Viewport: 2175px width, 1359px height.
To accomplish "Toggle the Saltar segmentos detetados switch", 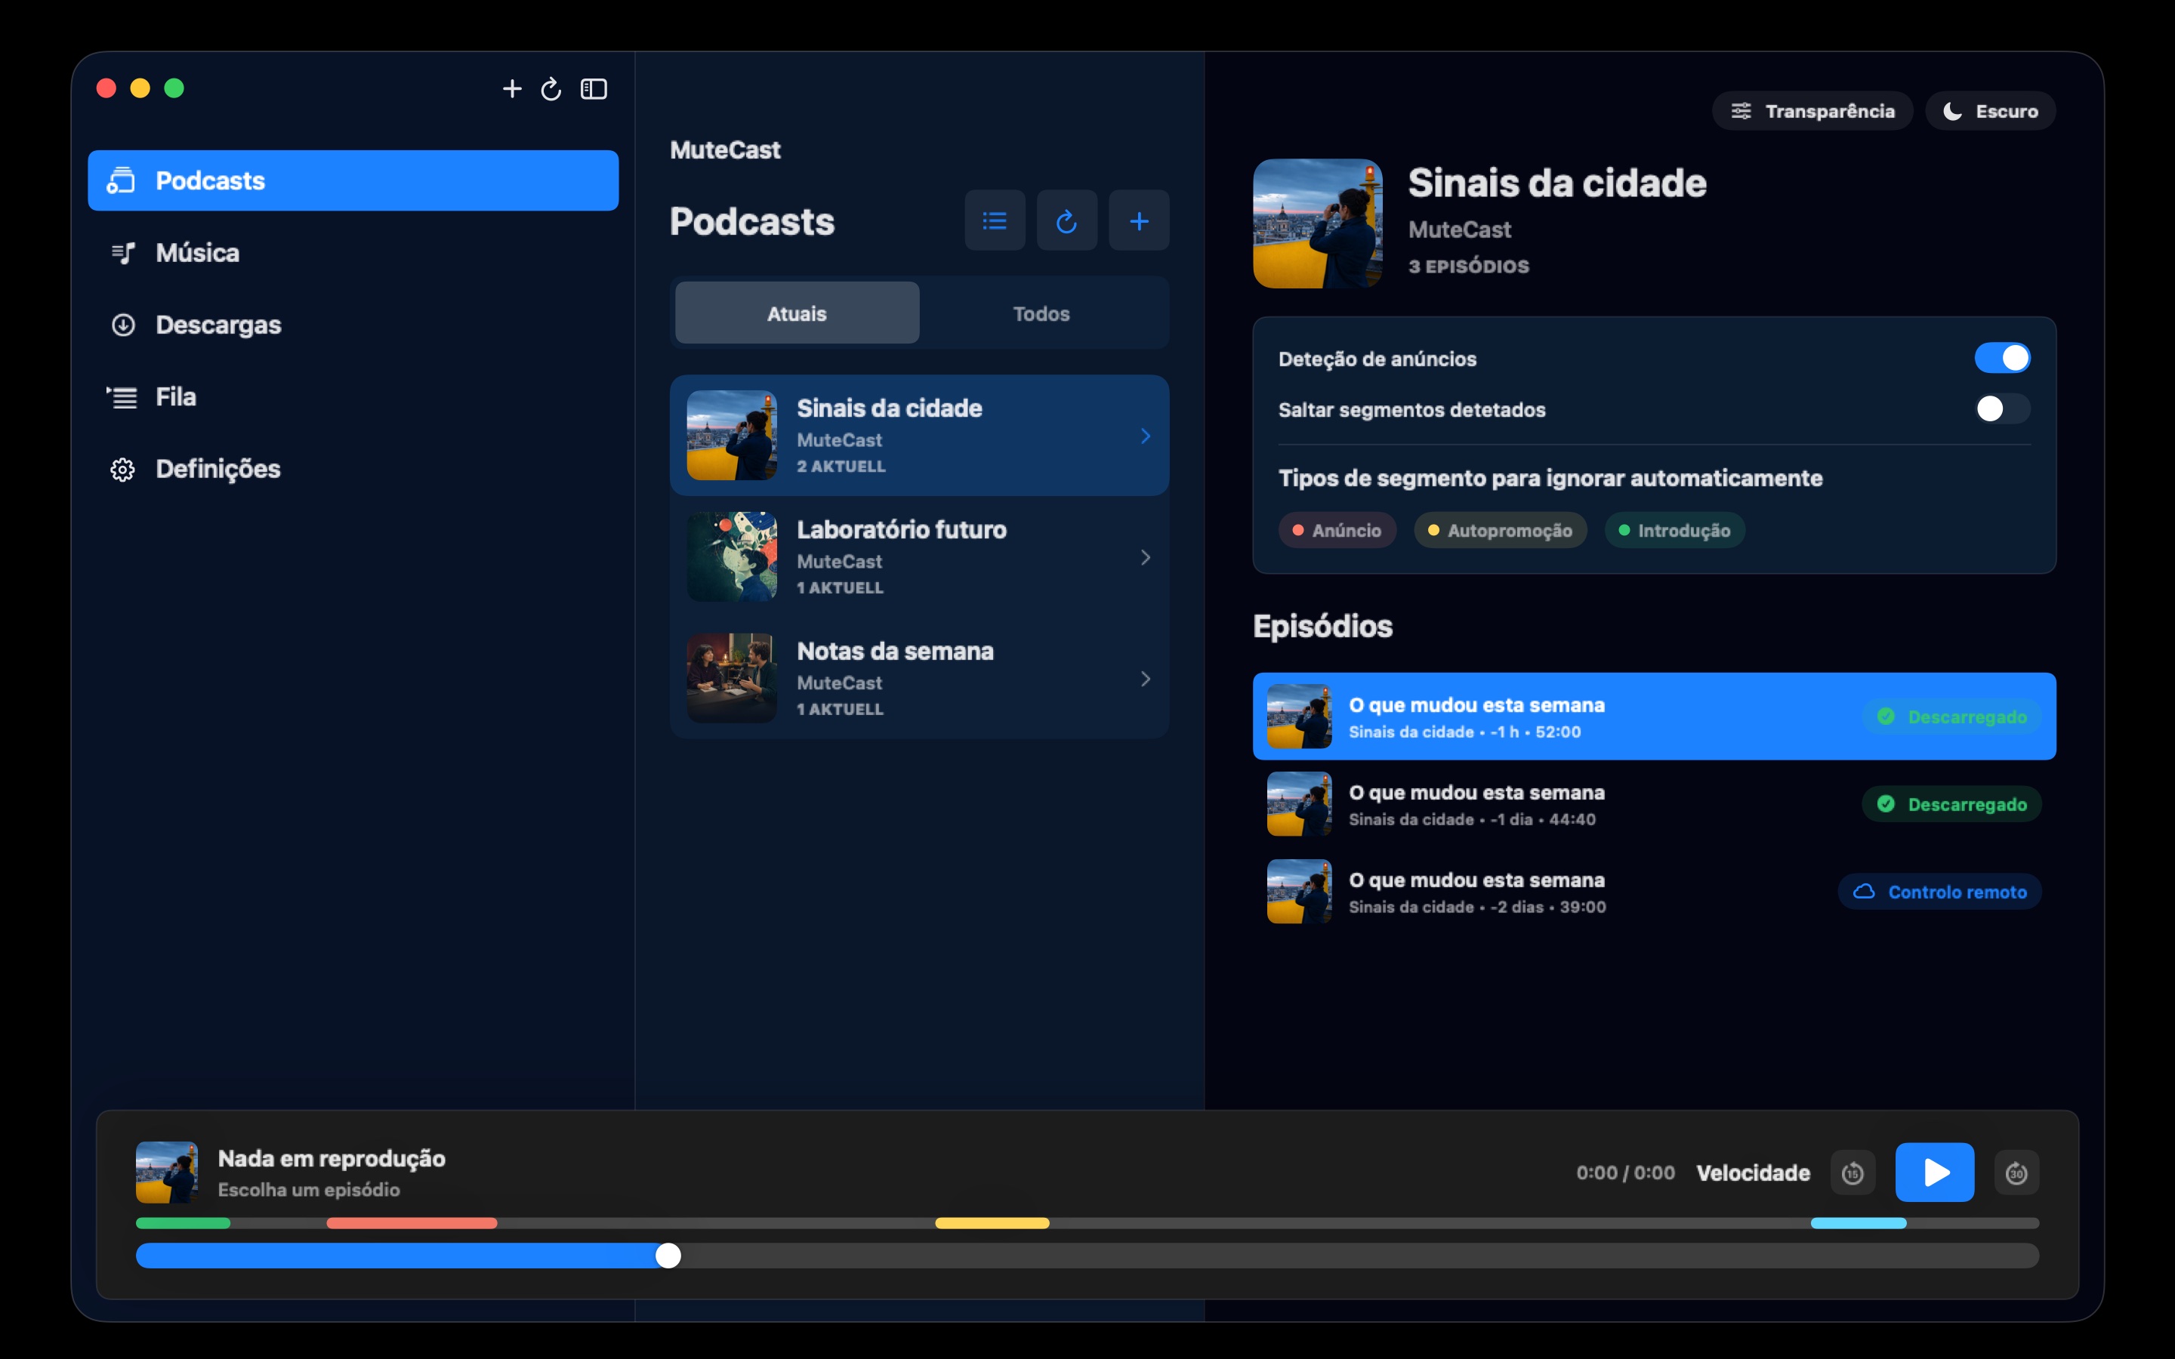I will (x=2001, y=409).
